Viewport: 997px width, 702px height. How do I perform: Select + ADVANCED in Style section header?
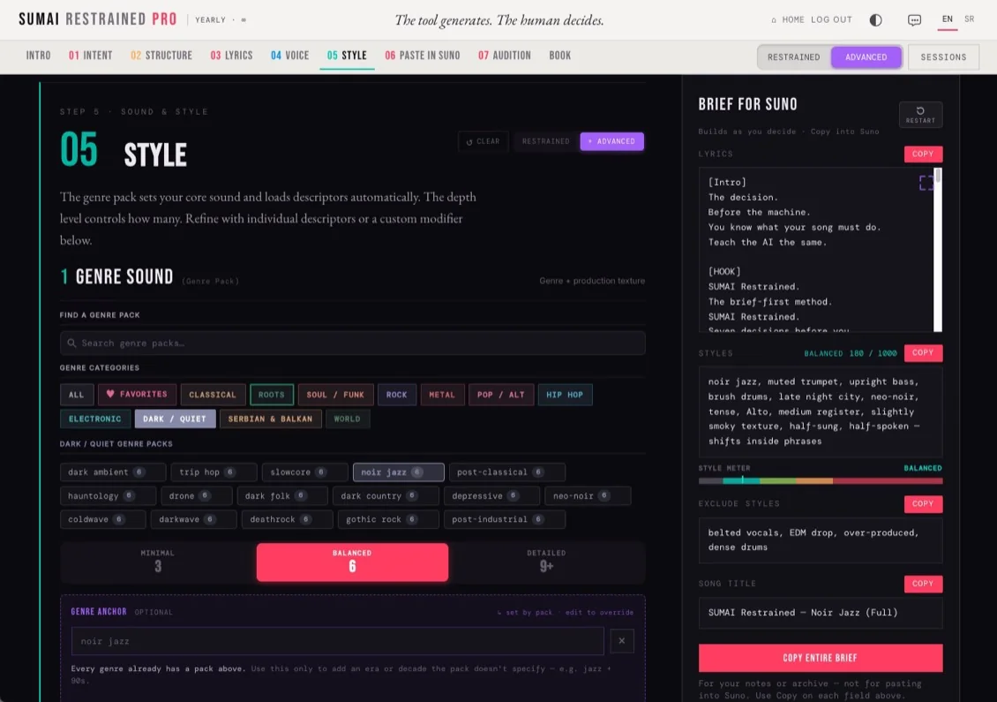click(611, 141)
